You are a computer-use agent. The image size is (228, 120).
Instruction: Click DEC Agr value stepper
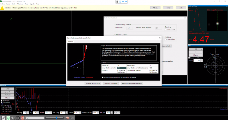[66, 113]
